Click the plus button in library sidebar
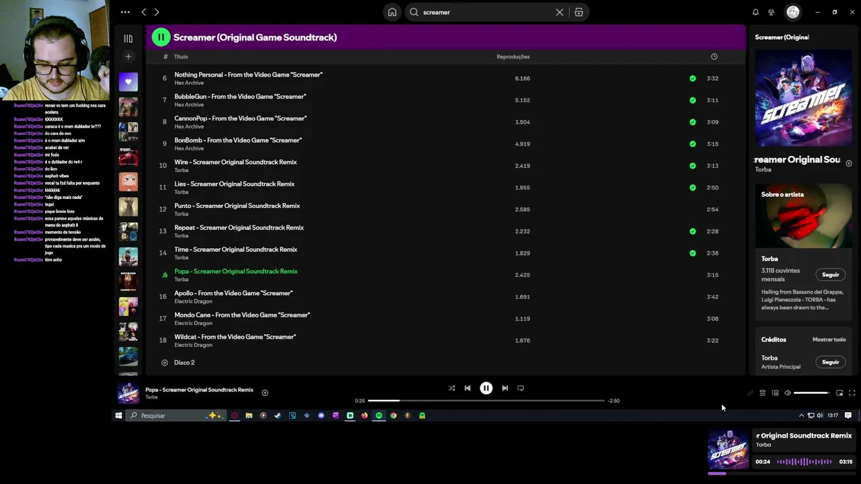The image size is (861, 484). coord(128,56)
